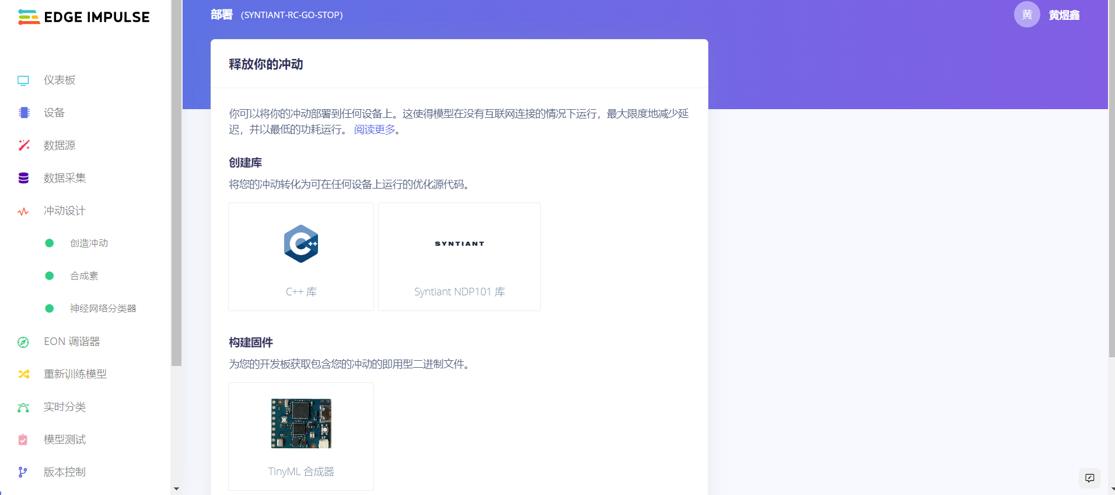This screenshot has width=1115, height=495.
Task: Click the TinyML board image
Action: point(301,424)
